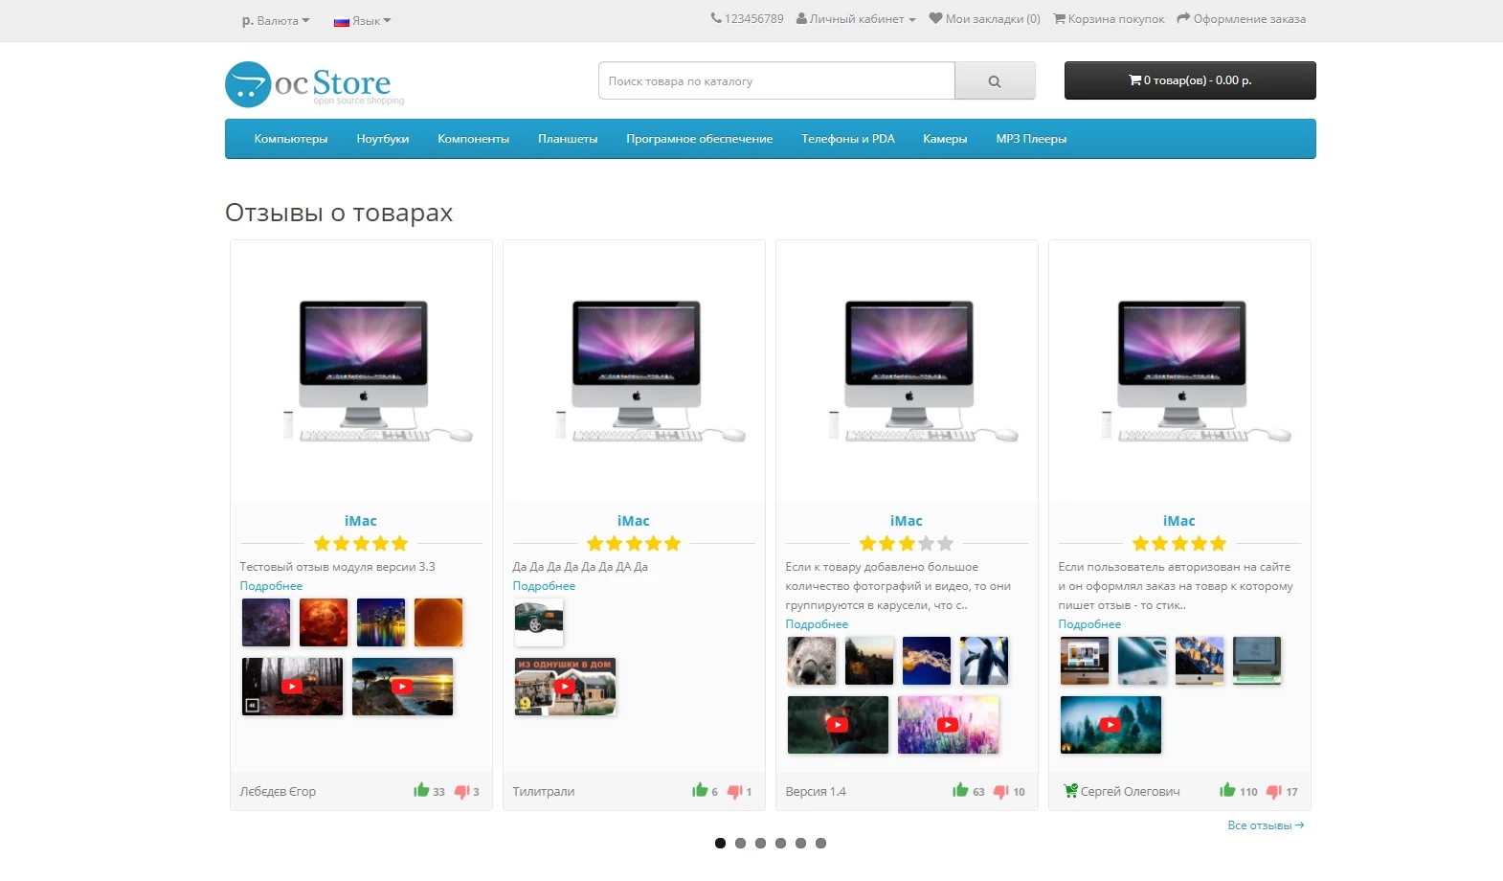The image size is (1503, 881).
Task: Play the ИЗ ОДНУШКИ В ДОМ video
Action: point(565,687)
